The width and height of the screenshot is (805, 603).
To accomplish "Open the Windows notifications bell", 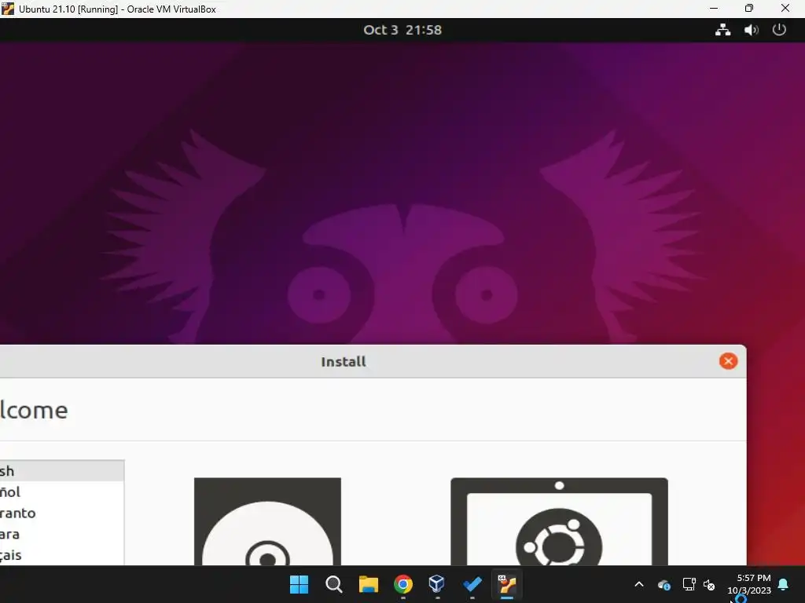I will [x=784, y=584].
